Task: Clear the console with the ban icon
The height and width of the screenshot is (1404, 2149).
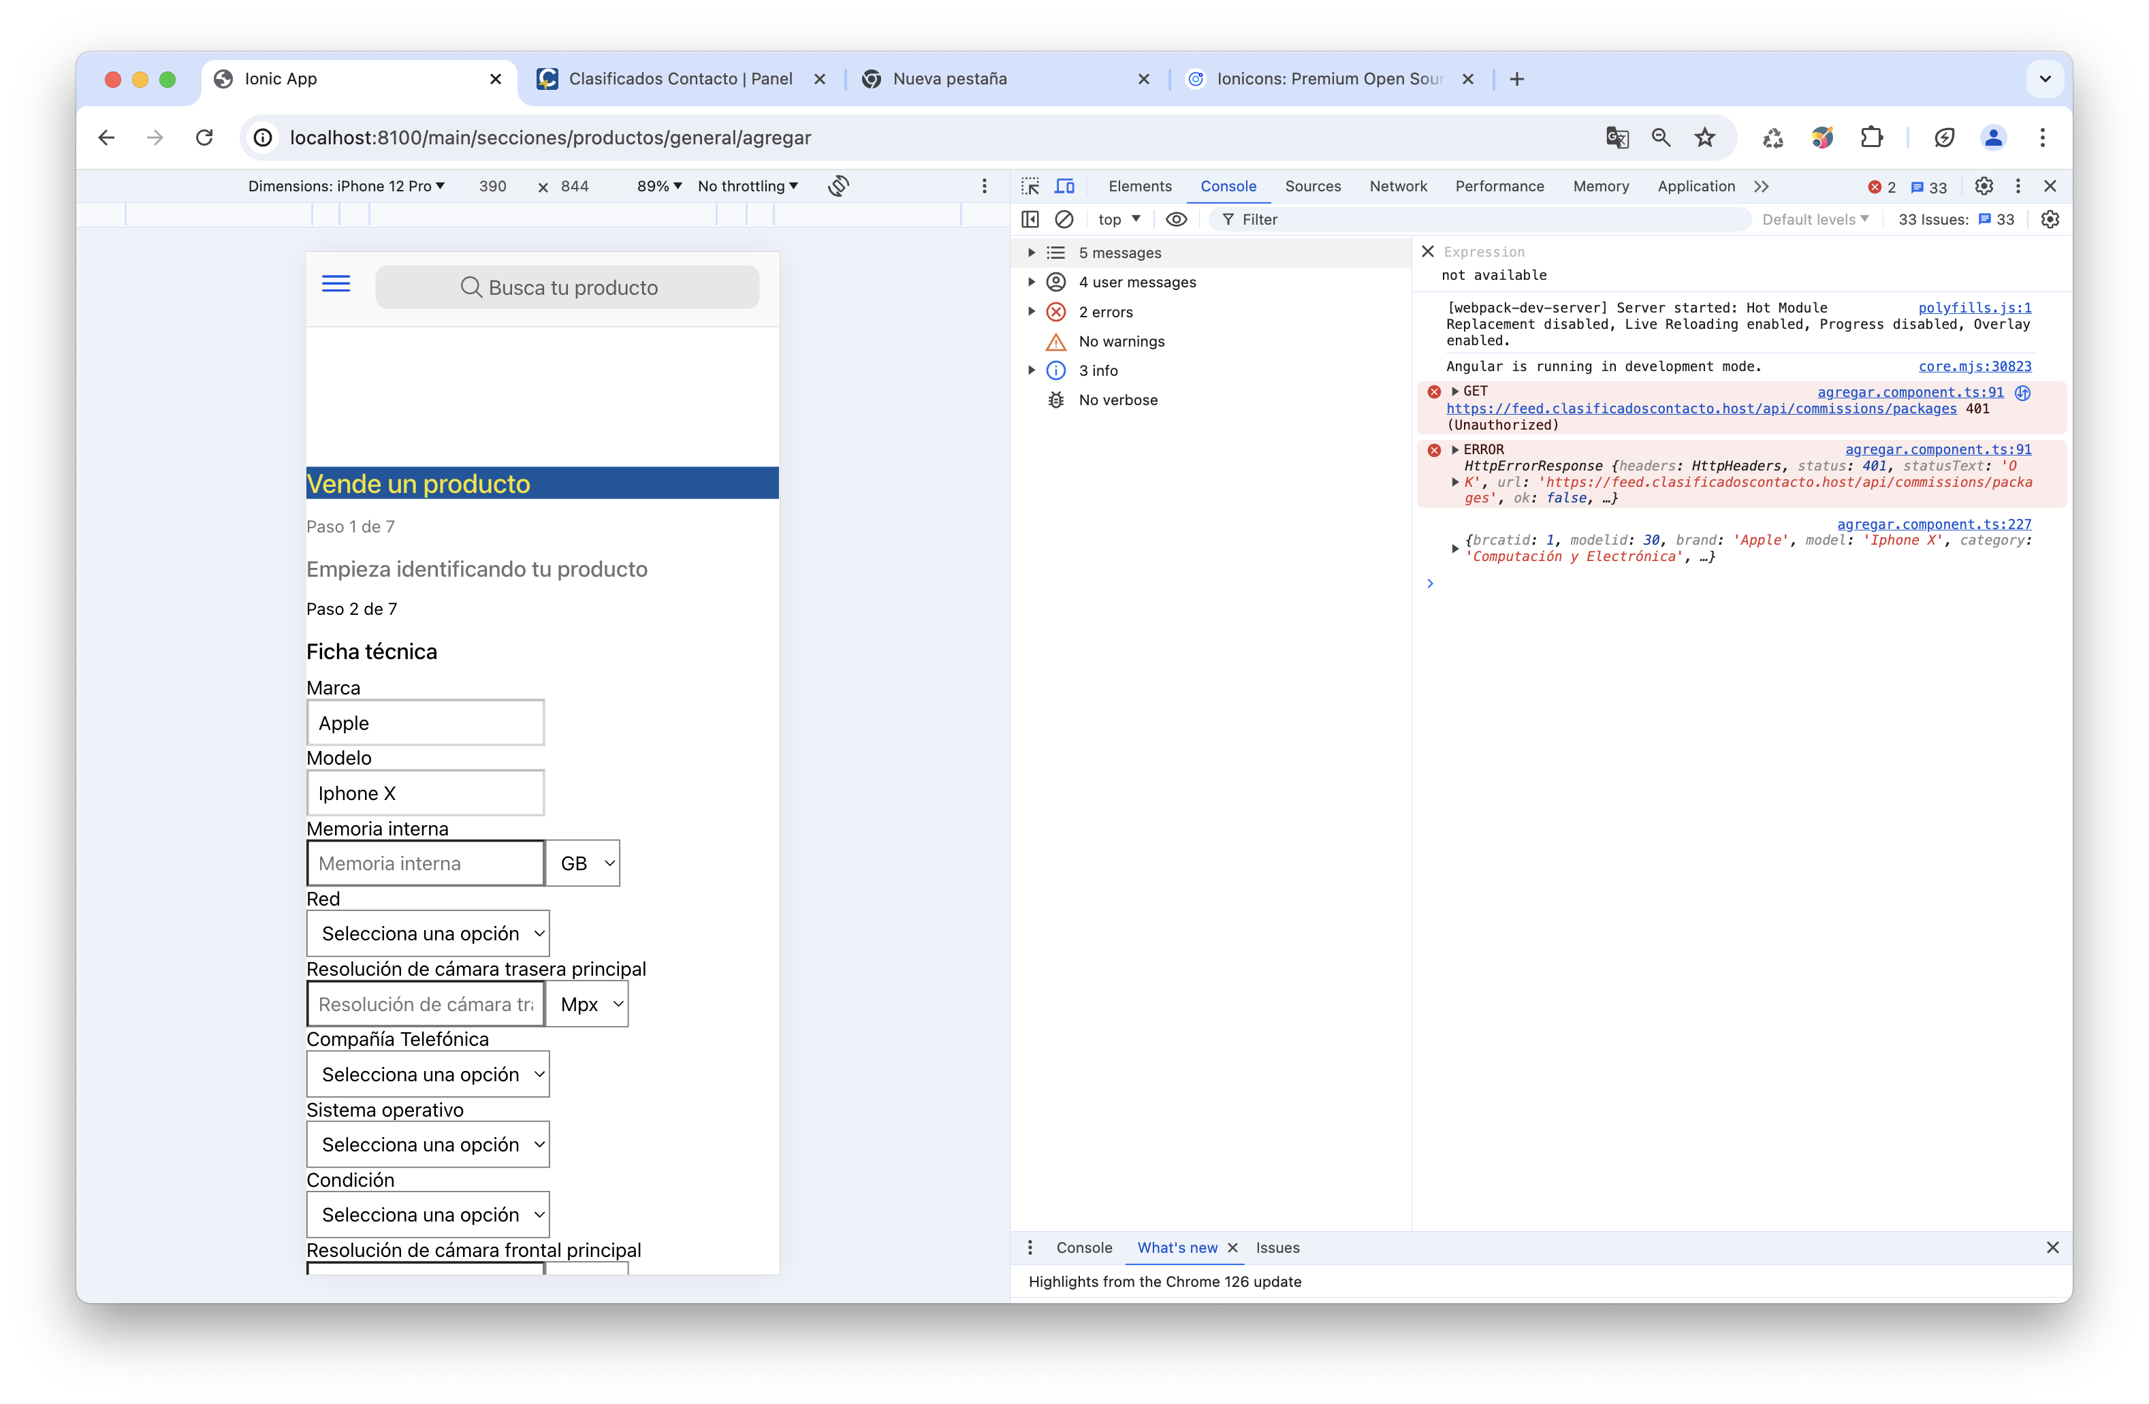Action: tap(1064, 219)
